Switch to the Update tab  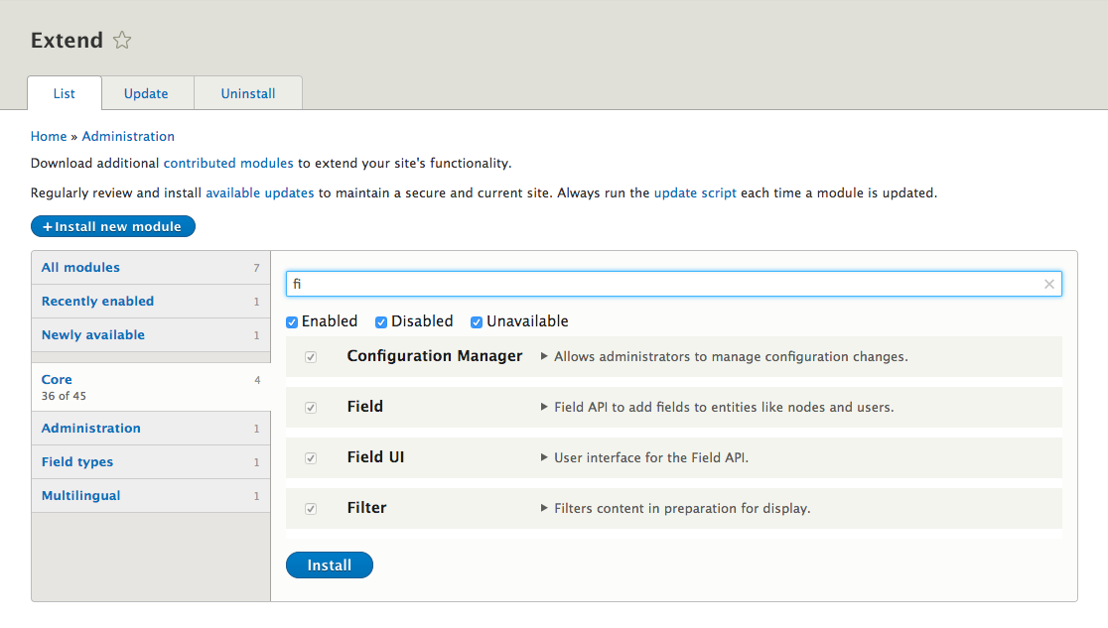(x=146, y=93)
